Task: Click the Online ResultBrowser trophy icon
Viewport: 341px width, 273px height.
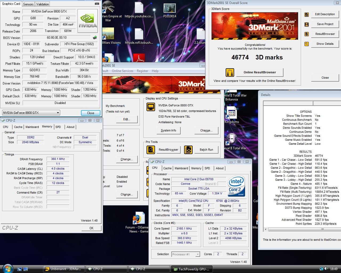Action: (x=230, y=72)
